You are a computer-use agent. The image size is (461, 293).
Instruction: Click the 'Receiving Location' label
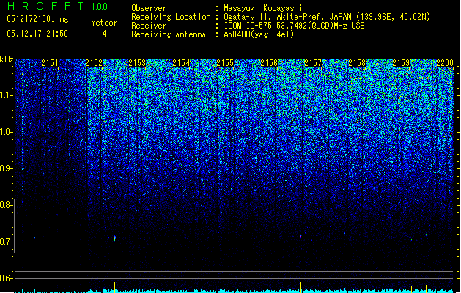click(171, 17)
